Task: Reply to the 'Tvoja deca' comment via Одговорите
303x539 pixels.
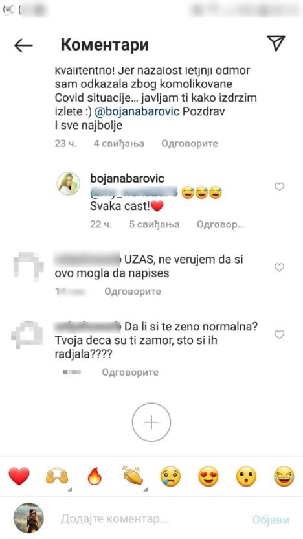Action: (130, 373)
